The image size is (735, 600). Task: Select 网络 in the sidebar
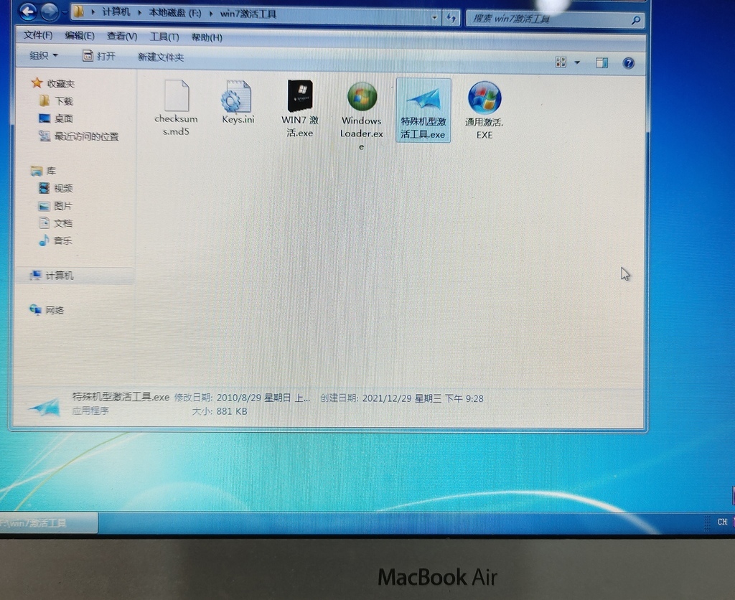click(47, 310)
